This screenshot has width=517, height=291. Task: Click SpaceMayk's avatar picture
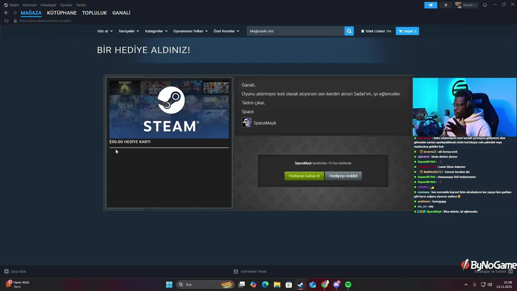(x=247, y=122)
